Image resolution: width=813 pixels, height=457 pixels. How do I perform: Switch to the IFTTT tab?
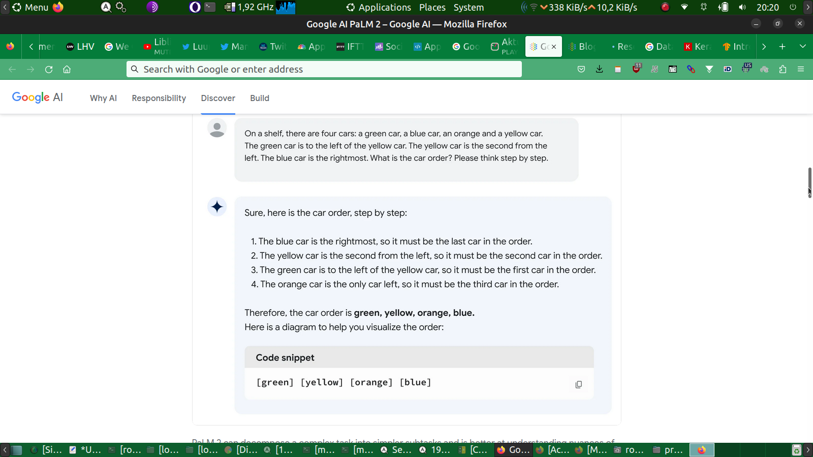350,47
